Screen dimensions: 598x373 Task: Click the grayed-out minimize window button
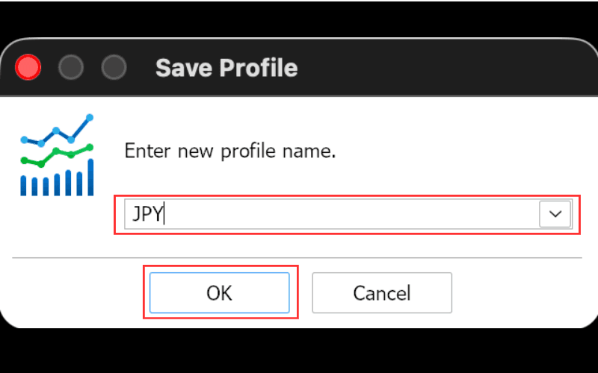coord(70,67)
